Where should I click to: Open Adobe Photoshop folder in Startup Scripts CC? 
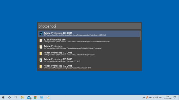click(89, 47)
